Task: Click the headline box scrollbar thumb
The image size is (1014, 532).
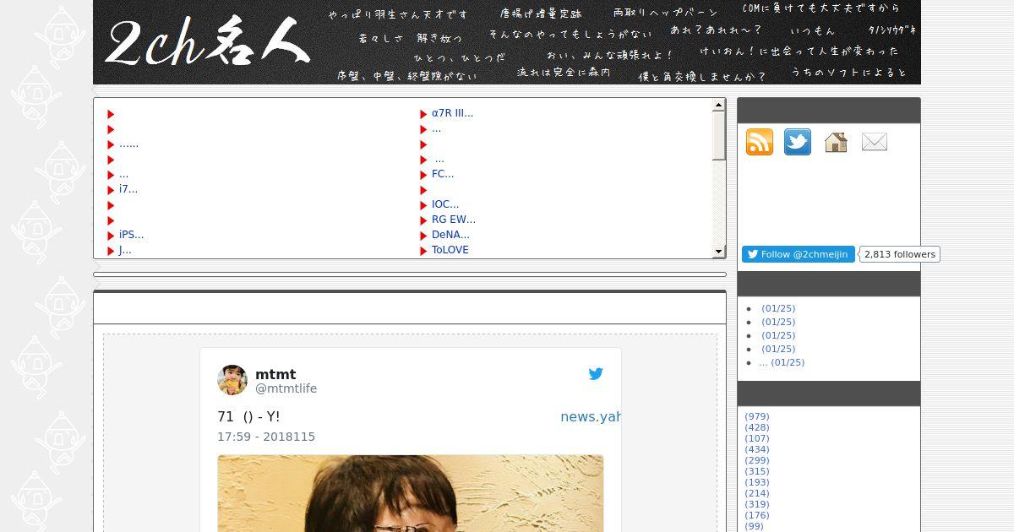Action: 719,136
